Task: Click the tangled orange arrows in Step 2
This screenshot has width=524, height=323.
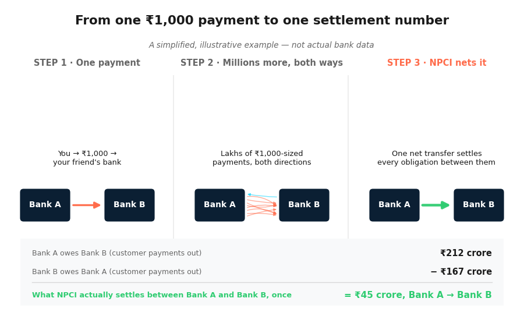Action: click(x=262, y=207)
